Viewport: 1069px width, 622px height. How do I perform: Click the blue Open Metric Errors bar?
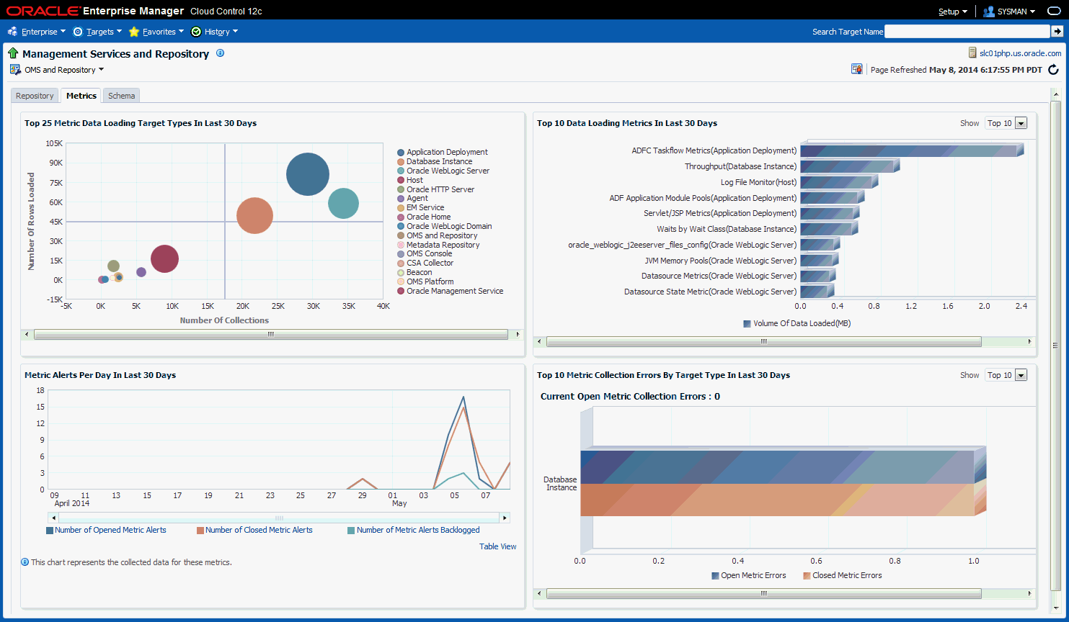pos(777,466)
